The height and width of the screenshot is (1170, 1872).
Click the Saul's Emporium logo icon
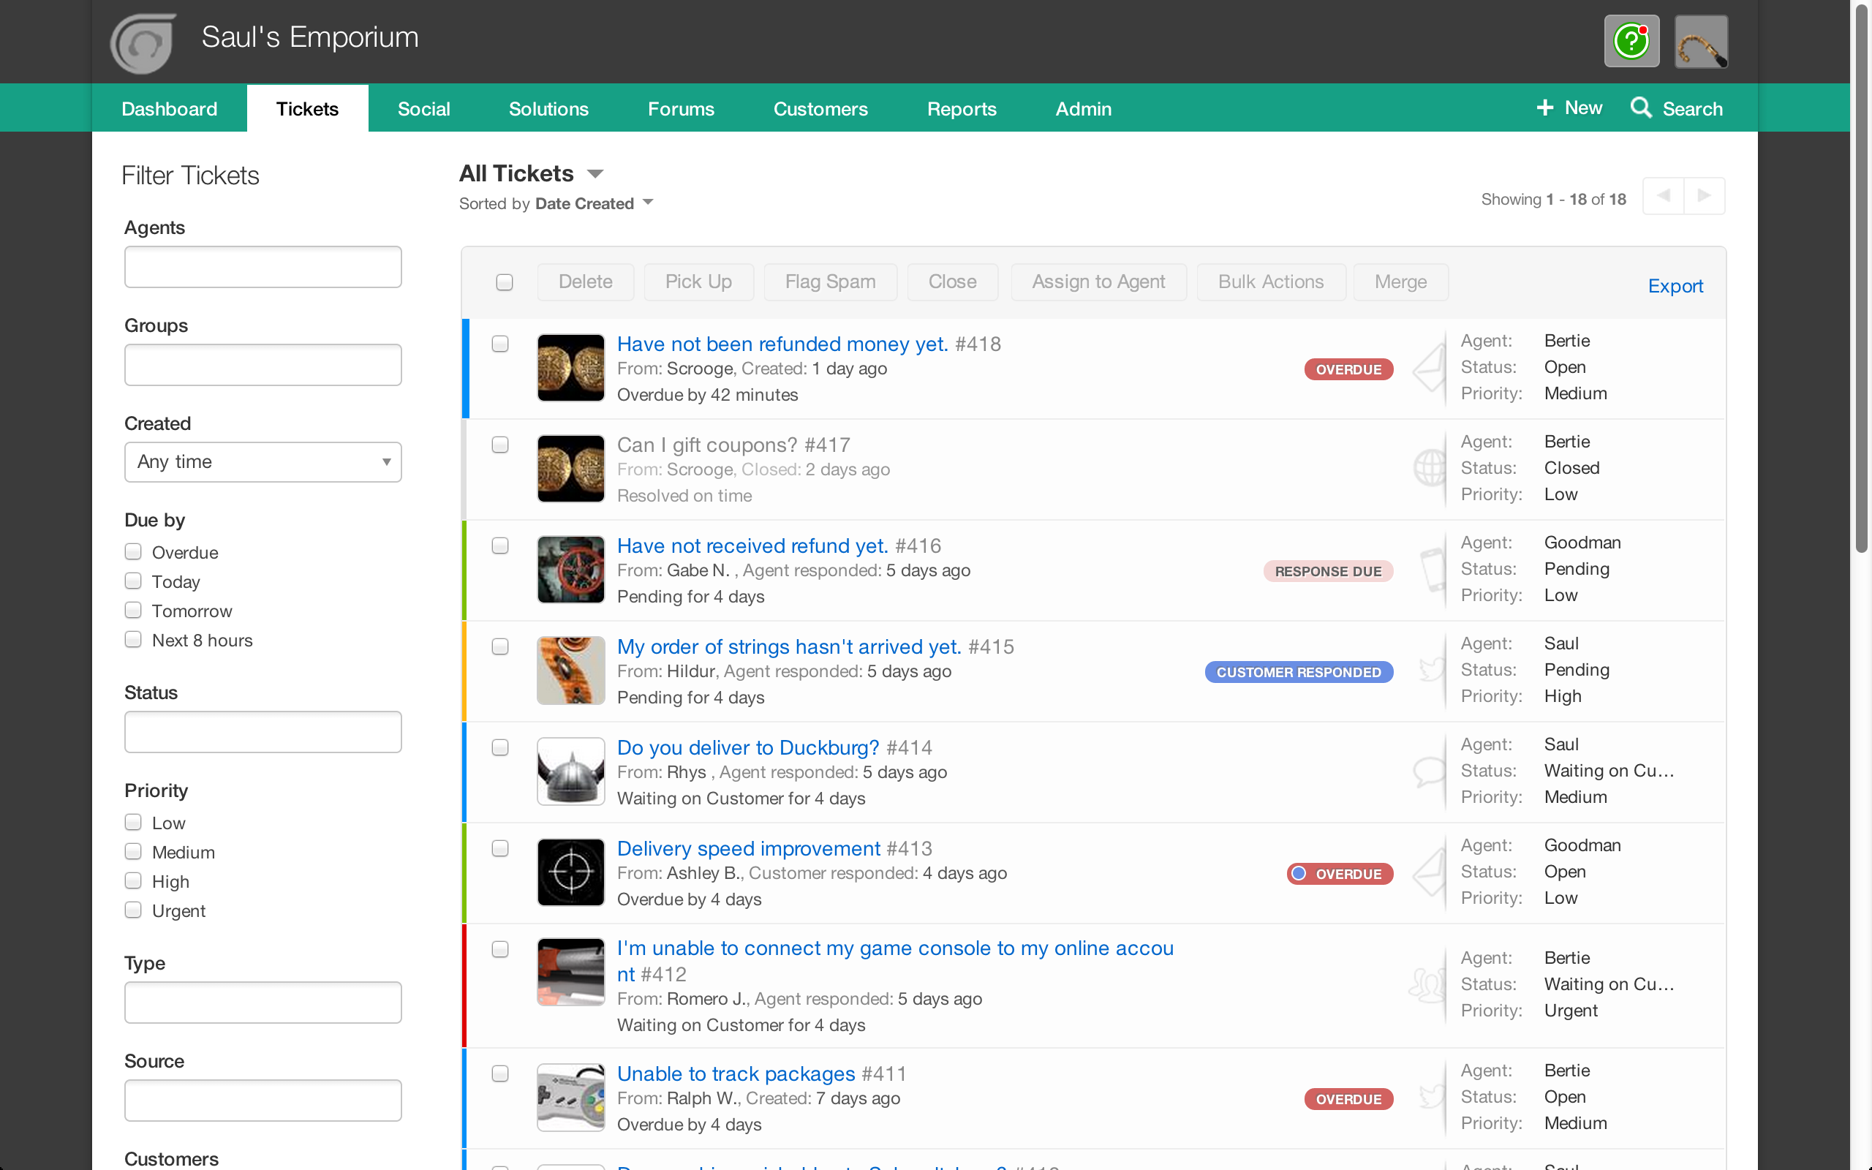pos(143,43)
